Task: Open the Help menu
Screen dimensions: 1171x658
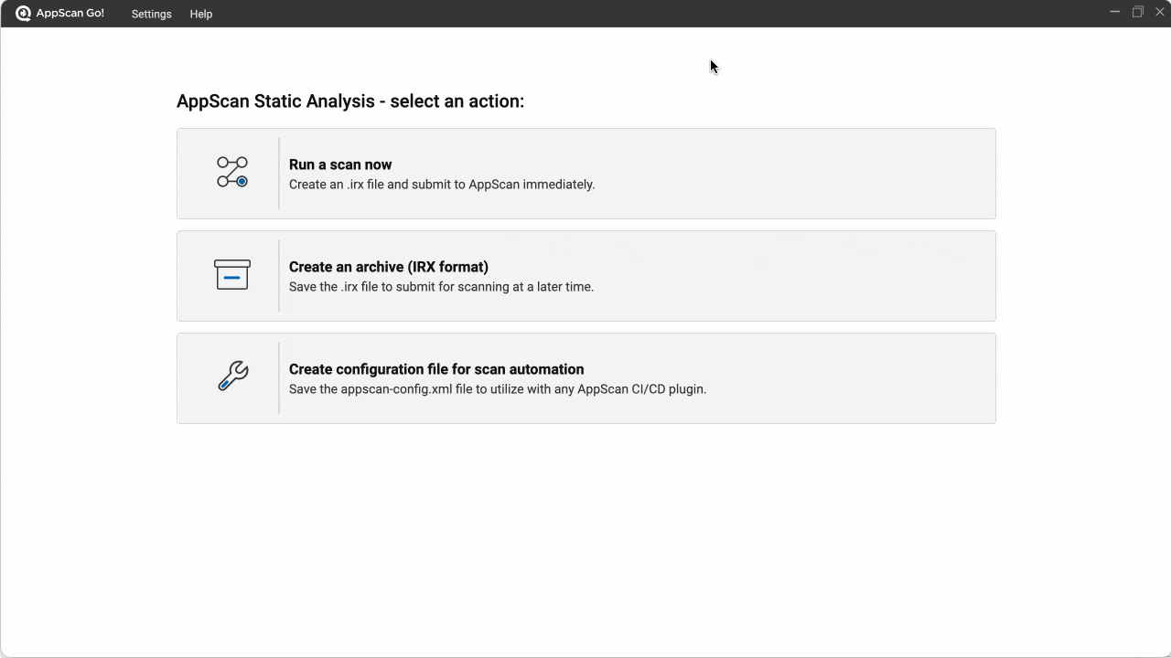Action: (201, 14)
